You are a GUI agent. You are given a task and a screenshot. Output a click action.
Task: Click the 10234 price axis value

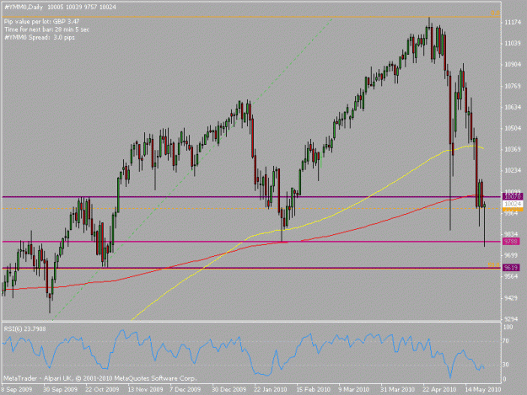513,170
